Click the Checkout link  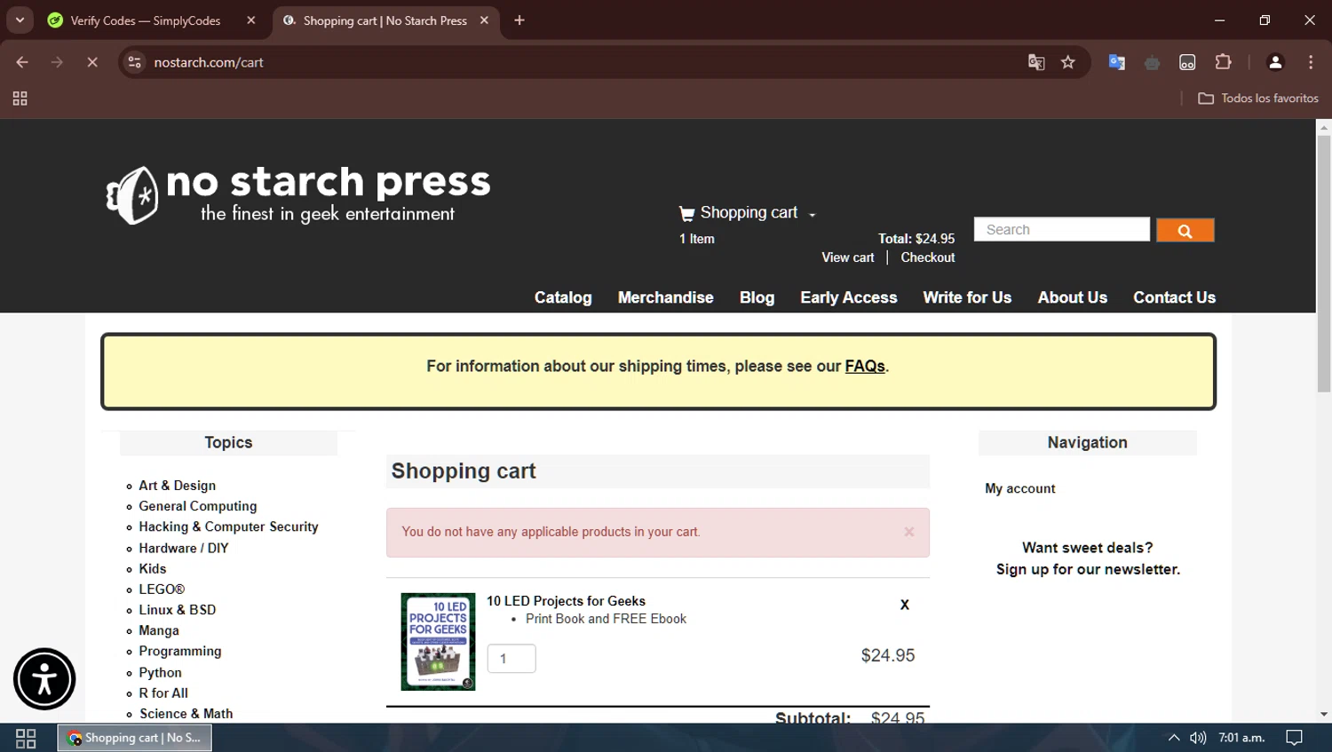click(x=928, y=257)
